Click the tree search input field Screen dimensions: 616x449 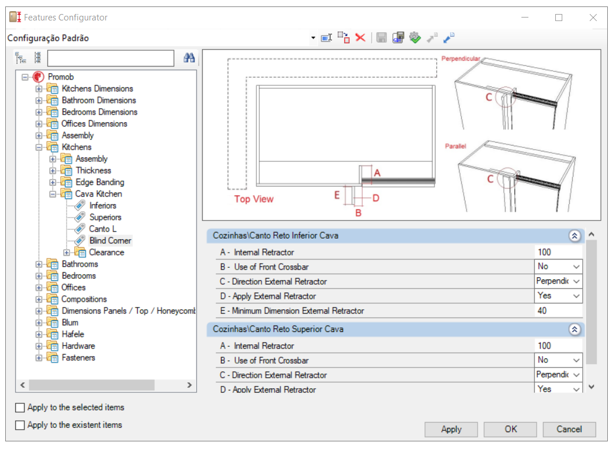111,58
